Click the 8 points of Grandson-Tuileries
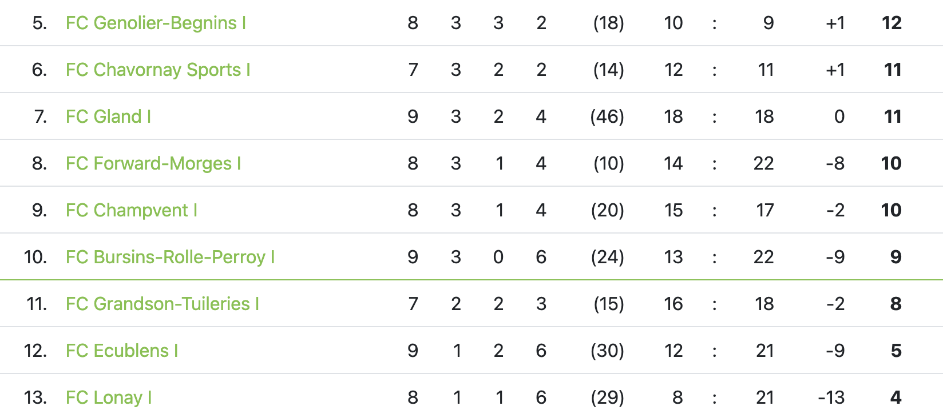 [896, 304]
